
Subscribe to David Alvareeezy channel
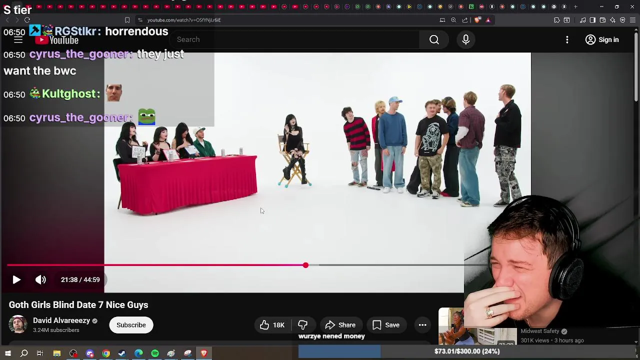[x=131, y=325]
